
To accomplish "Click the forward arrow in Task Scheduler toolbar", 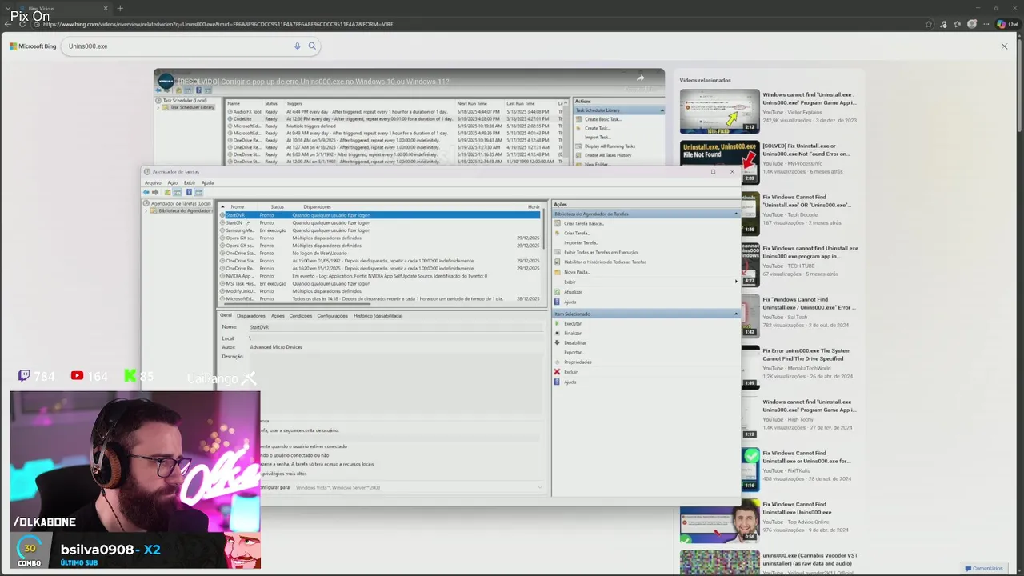I will click(x=155, y=192).
